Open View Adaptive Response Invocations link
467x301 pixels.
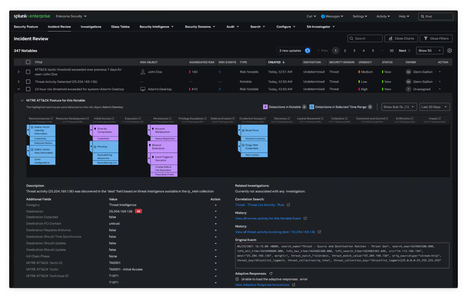pyautogui.click(x=262, y=285)
